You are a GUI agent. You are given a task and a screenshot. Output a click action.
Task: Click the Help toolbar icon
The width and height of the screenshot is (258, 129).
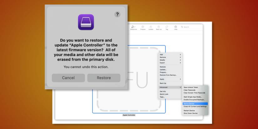tap(176, 28)
